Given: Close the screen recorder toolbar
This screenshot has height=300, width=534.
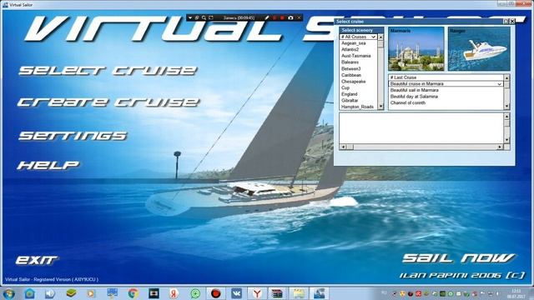Looking at the screenshot, I should pos(299,17).
